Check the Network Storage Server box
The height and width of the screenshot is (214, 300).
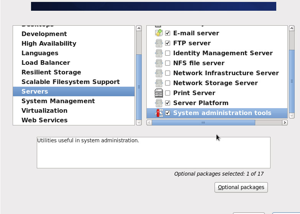pyautogui.click(x=167, y=83)
